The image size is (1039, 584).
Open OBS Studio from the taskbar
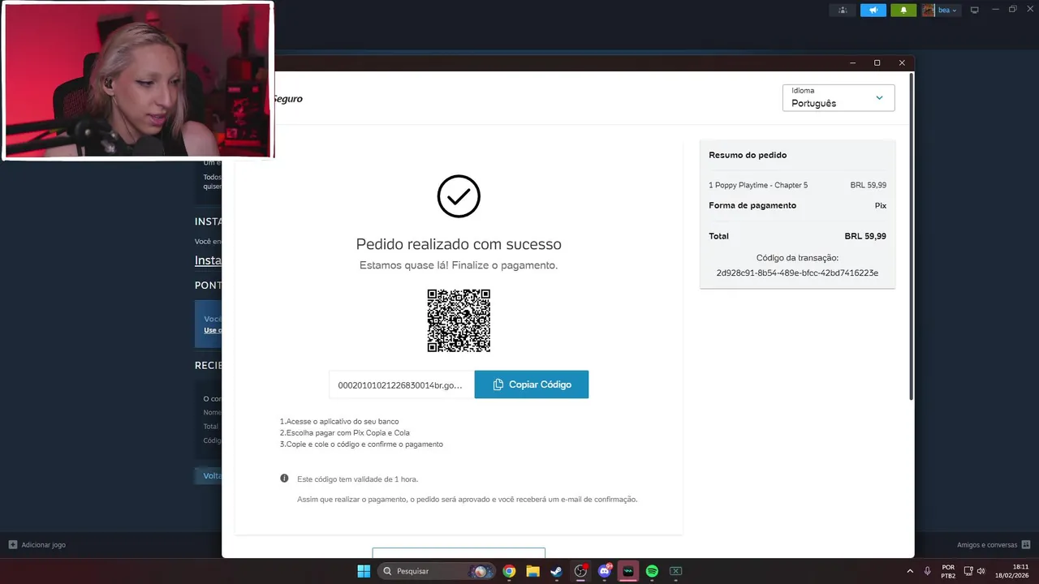pyautogui.click(x=580, y=571)
